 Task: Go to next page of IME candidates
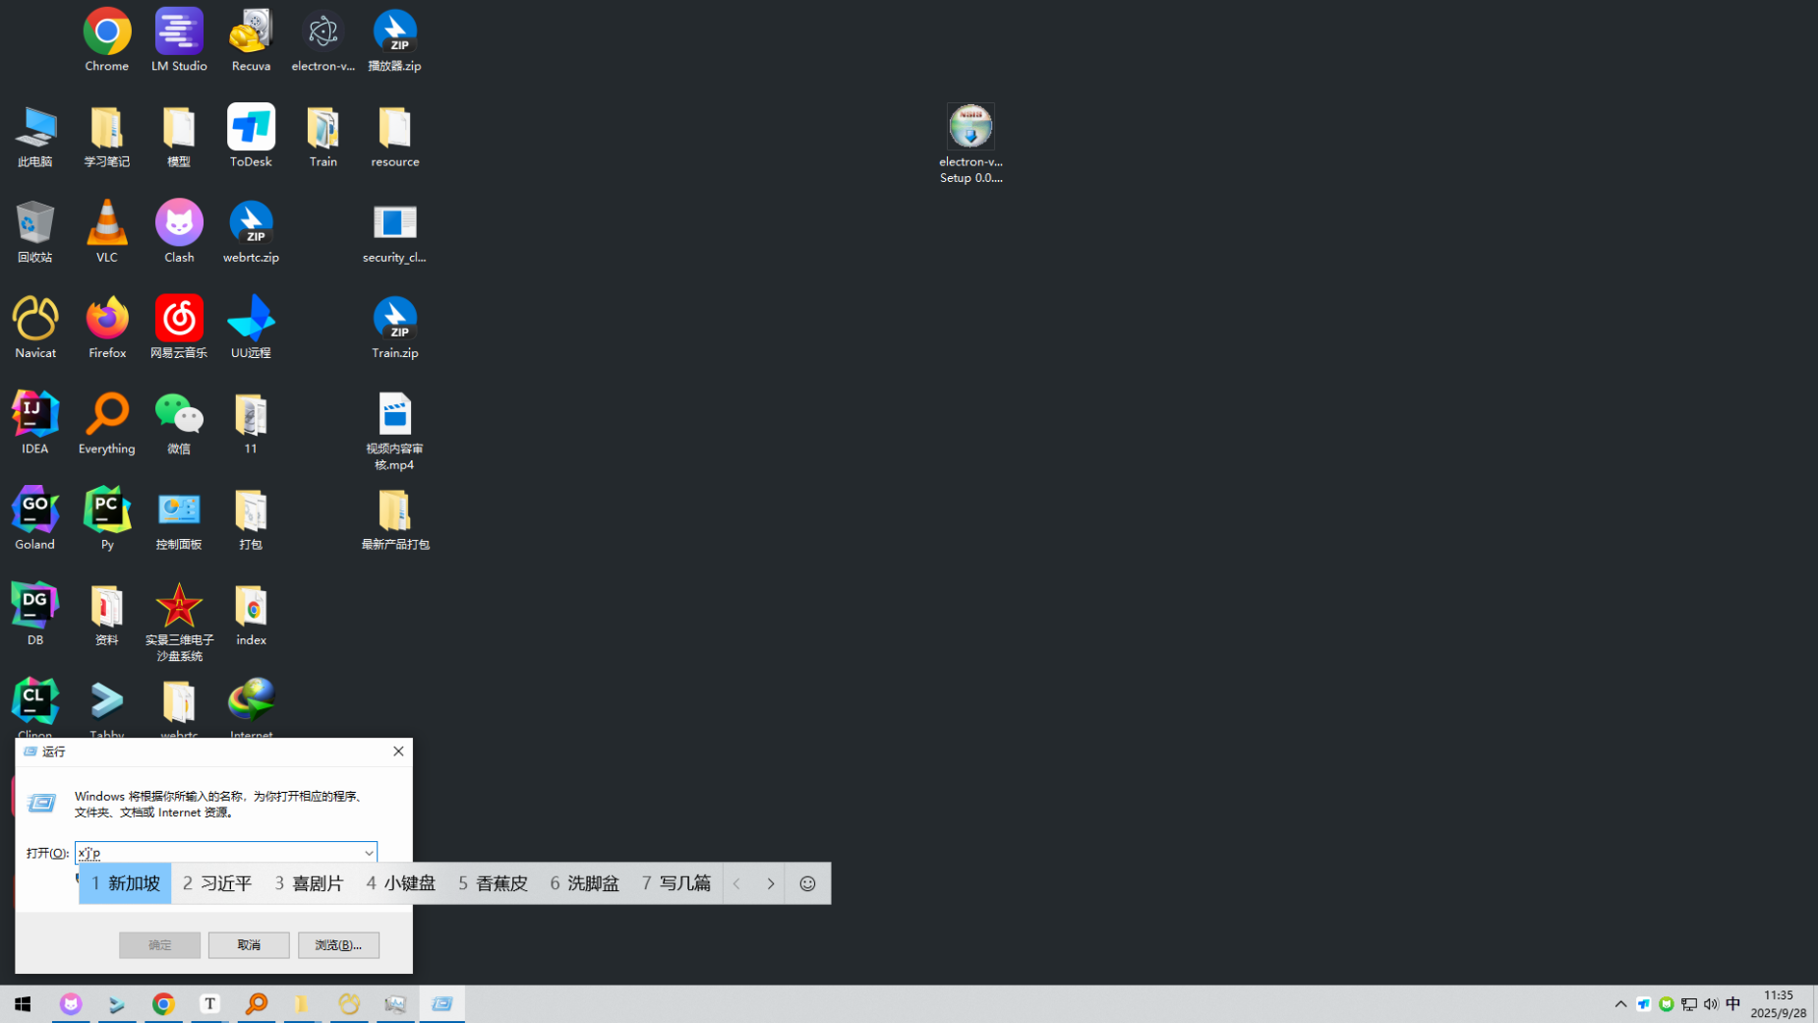771,883
